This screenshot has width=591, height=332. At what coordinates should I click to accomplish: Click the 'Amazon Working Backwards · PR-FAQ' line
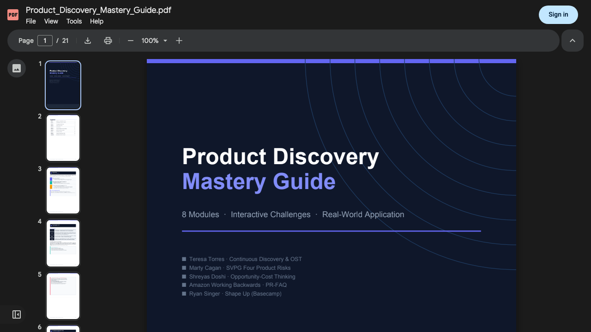point(238,285)
